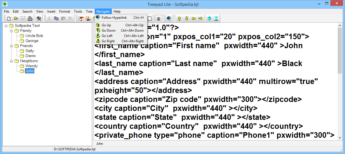
Task: Close the open Navigate menu header
Action: click(103, 11)
